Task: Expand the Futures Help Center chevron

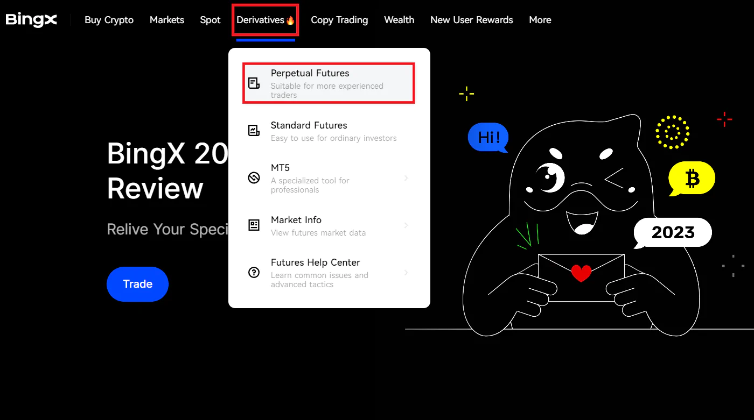Action: [406, 272]
